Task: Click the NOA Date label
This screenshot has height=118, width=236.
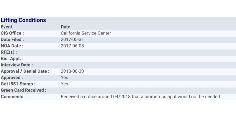Action: click(12, 46)
